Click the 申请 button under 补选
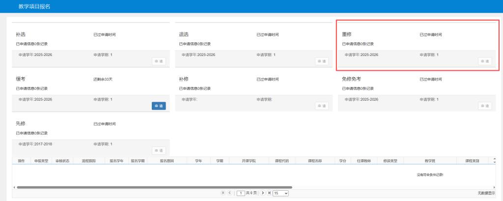 [x=159, y=61]
